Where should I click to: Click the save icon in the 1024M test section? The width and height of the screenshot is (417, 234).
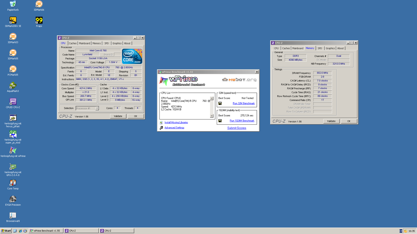pos(220,121)
